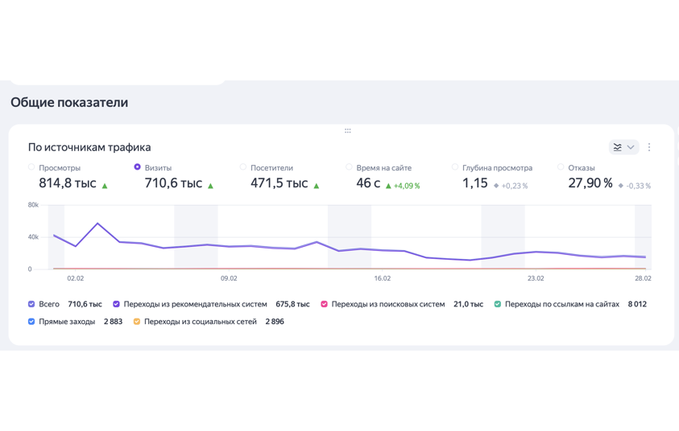Select the Время на сайте radio button

click(x=350, y=167)
